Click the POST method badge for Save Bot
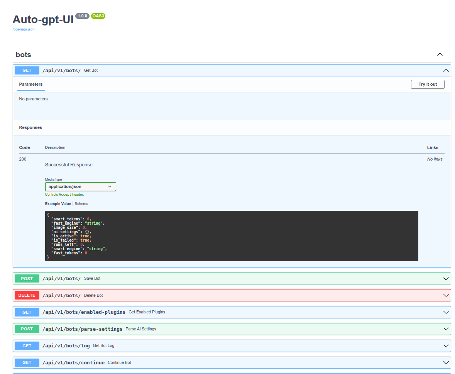This screenshot has width=455, height=374. 27,279
